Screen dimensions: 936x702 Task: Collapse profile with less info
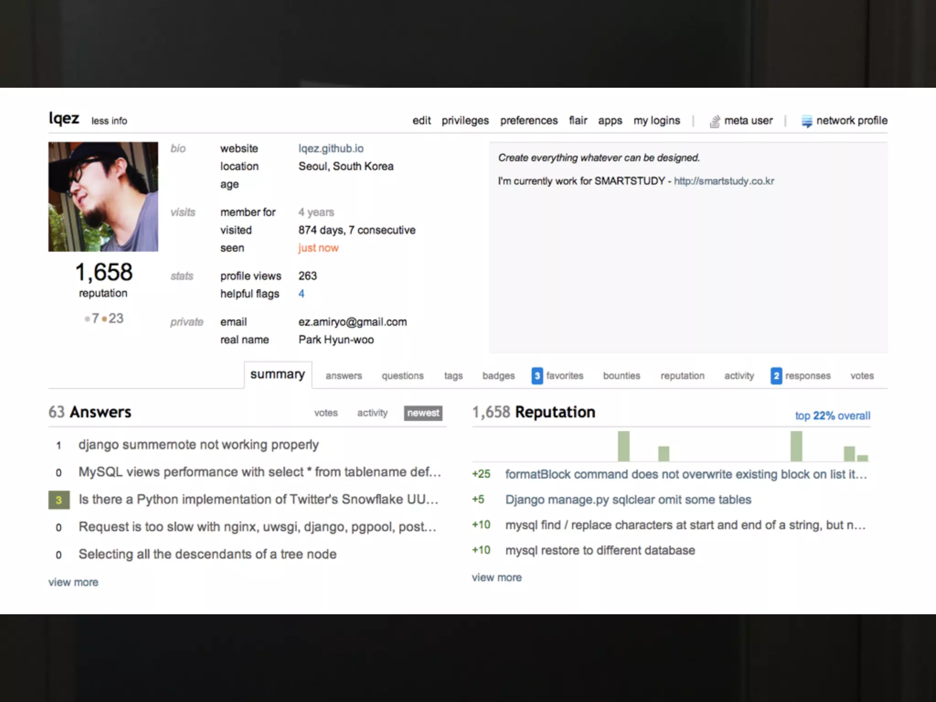click(x=109, y=121)
